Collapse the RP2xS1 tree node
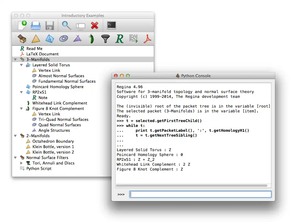 [x=22, y=92]
